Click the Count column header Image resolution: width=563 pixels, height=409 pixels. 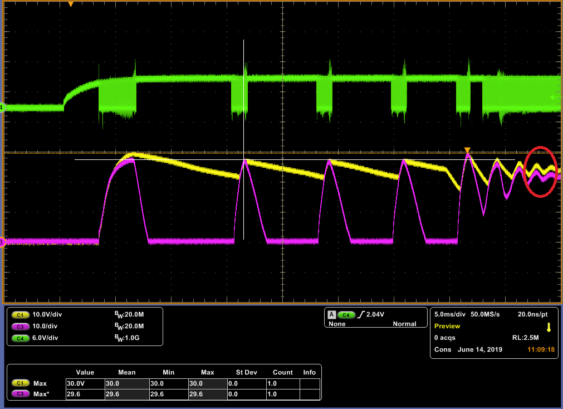pos(282,372)
